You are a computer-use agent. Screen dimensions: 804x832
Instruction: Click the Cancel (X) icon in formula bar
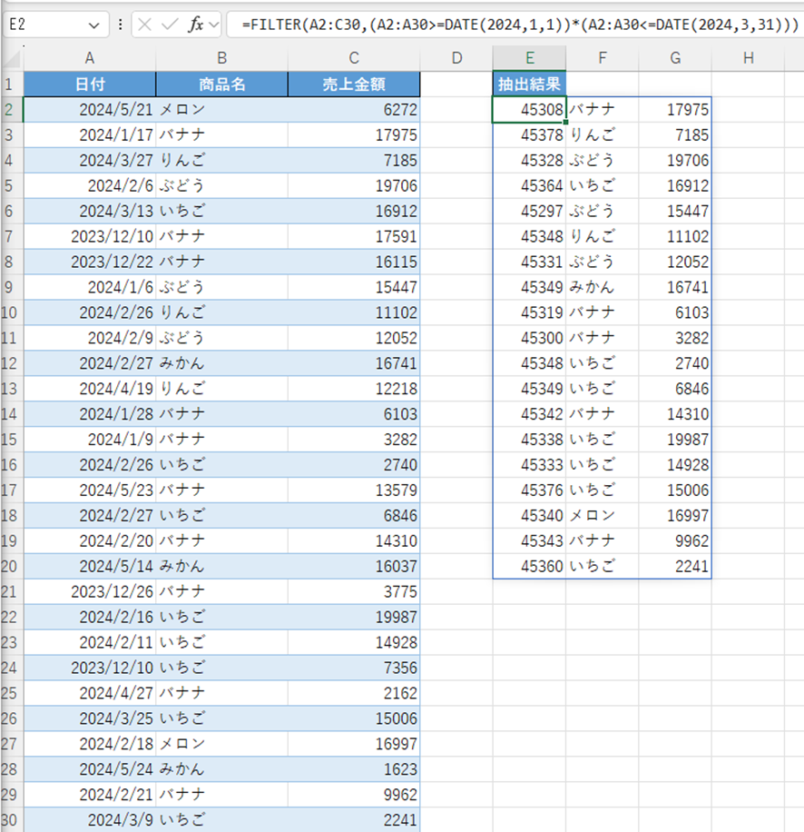[145, 25]
